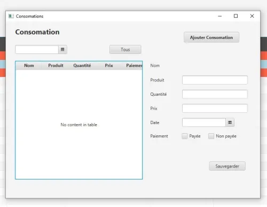
Task: Sort table by the Nom column header
Action: [29, 65]
